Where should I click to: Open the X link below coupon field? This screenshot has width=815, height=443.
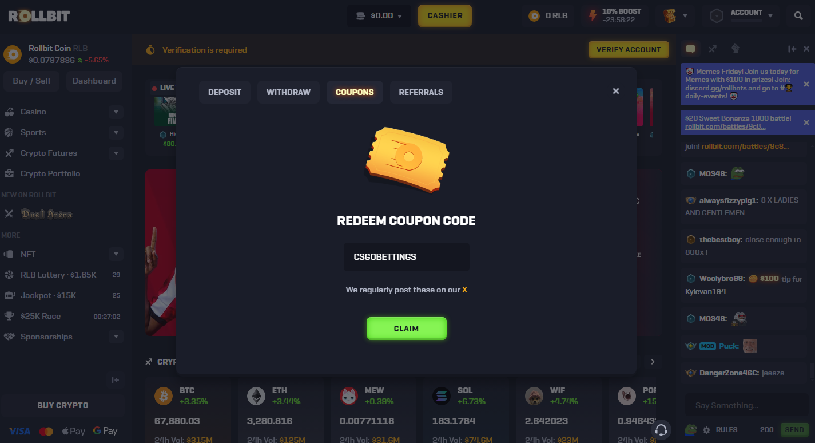pos(465,290)
